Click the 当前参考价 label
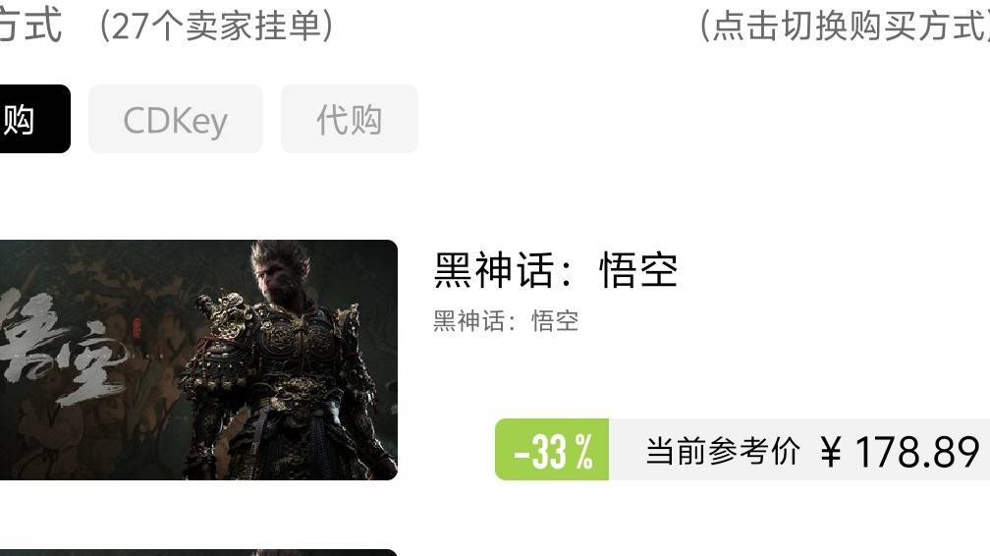 [x=723, y=451]
